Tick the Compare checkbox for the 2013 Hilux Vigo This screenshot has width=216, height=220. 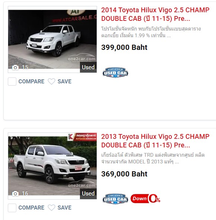pyautogui.click(x=12, y=208)
